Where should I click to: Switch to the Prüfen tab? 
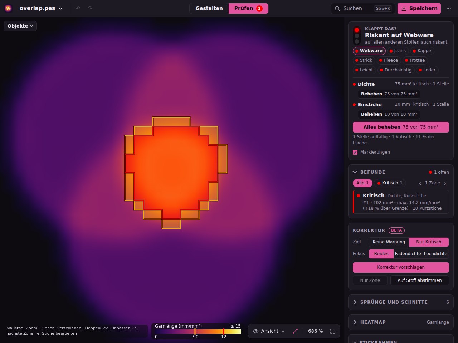click(x=248, y=8)
